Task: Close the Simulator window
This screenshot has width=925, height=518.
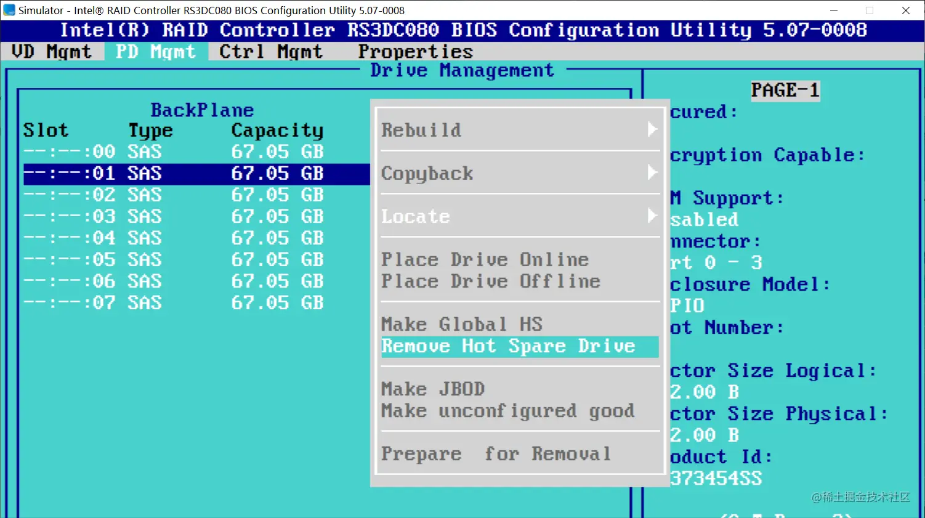Action: point(906,10)
